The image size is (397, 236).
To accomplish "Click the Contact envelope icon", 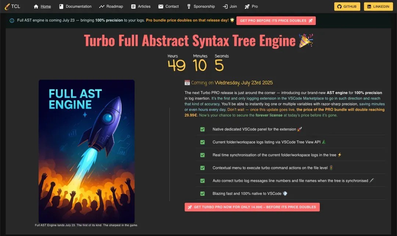I will click(161, 7).
